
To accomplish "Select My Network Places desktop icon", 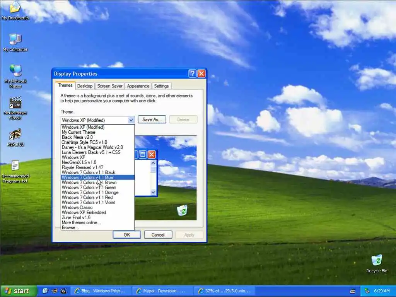I will coord(15,76).
